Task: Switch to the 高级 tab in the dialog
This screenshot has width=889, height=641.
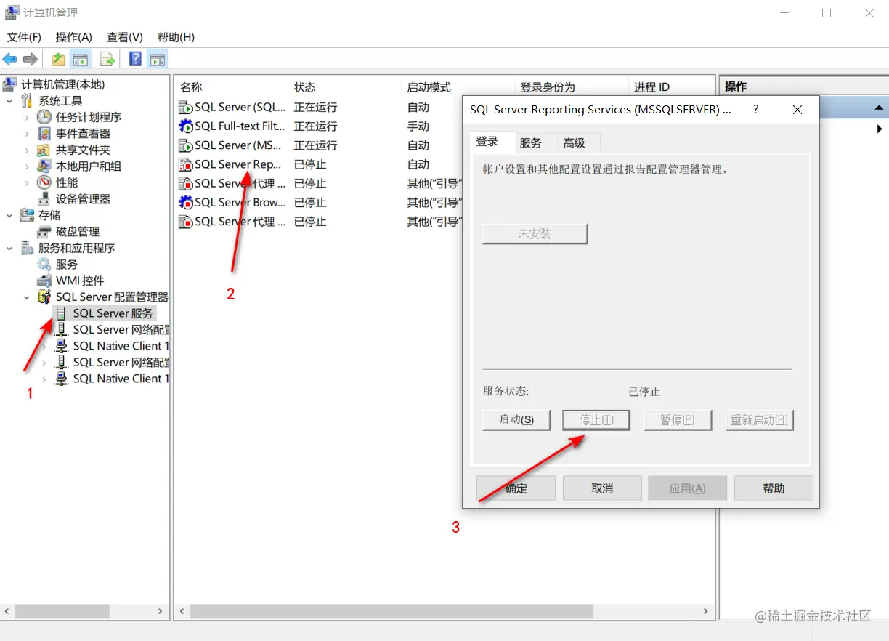Action: [574, 143]
